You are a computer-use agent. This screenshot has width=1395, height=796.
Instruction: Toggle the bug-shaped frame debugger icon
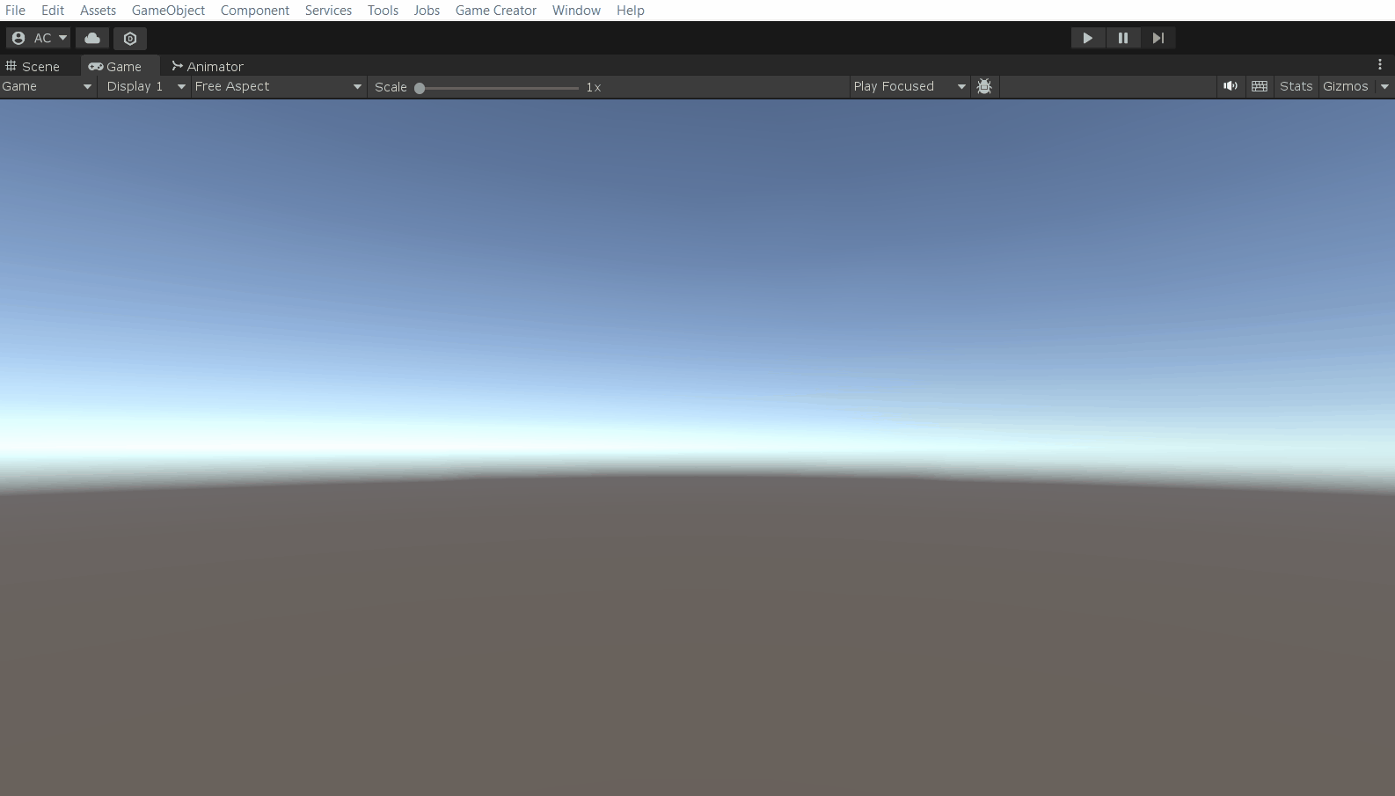click(984, 86)
